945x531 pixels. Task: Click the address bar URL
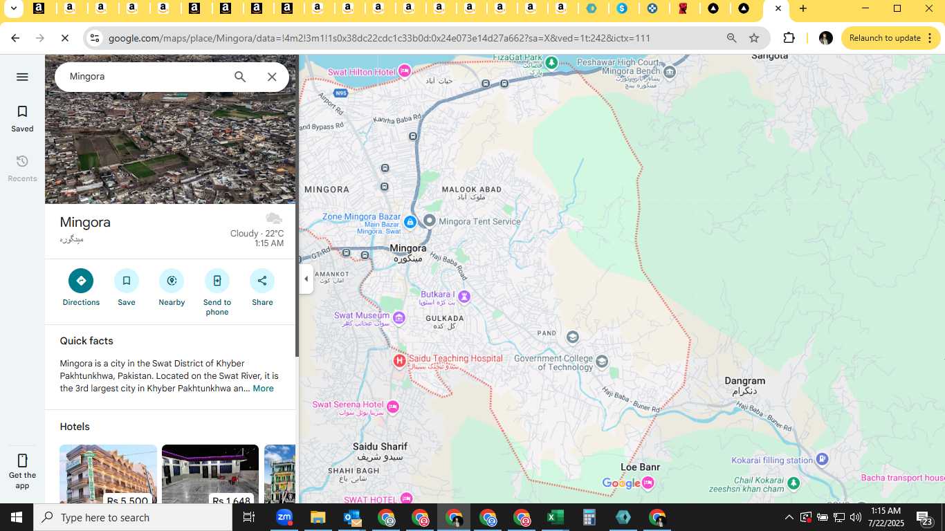click(x=379, y=38)
